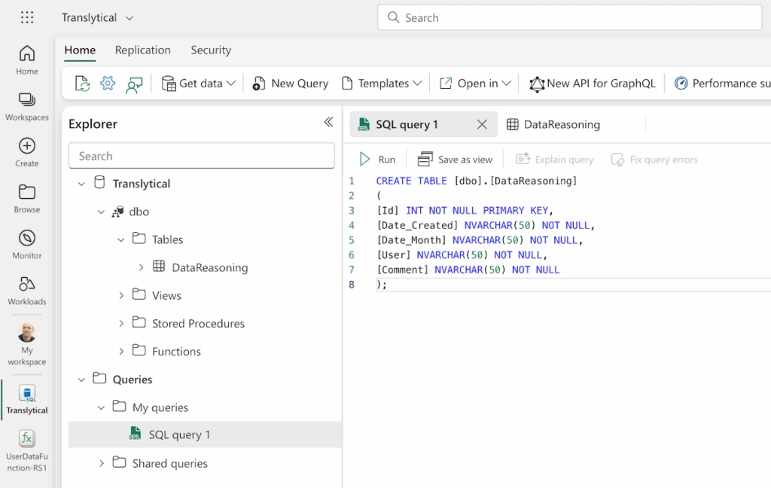The width and height of the screenshot is (771, 488).
Task: Click the Refresh document icon in toolbar
Action: pyautogui.click(x=81, y=83)
